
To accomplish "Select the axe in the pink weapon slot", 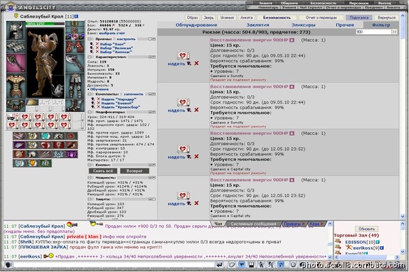I will click(16, 63).
